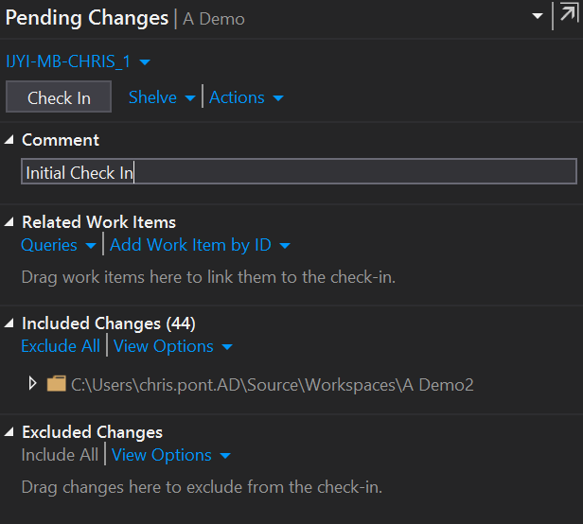
Task: Expand the A Demo2 workspace folder node
Action: tap(32, 383)
